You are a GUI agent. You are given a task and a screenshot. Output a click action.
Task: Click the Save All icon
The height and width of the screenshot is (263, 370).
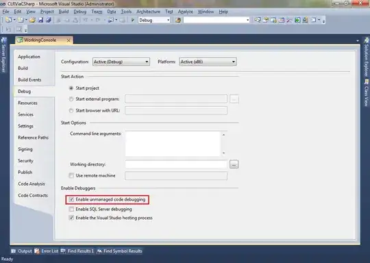[x=49, y=21]
